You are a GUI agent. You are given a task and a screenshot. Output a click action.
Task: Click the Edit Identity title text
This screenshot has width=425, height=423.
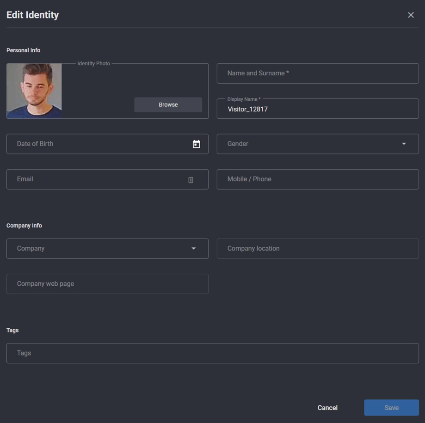pos(32,15)
